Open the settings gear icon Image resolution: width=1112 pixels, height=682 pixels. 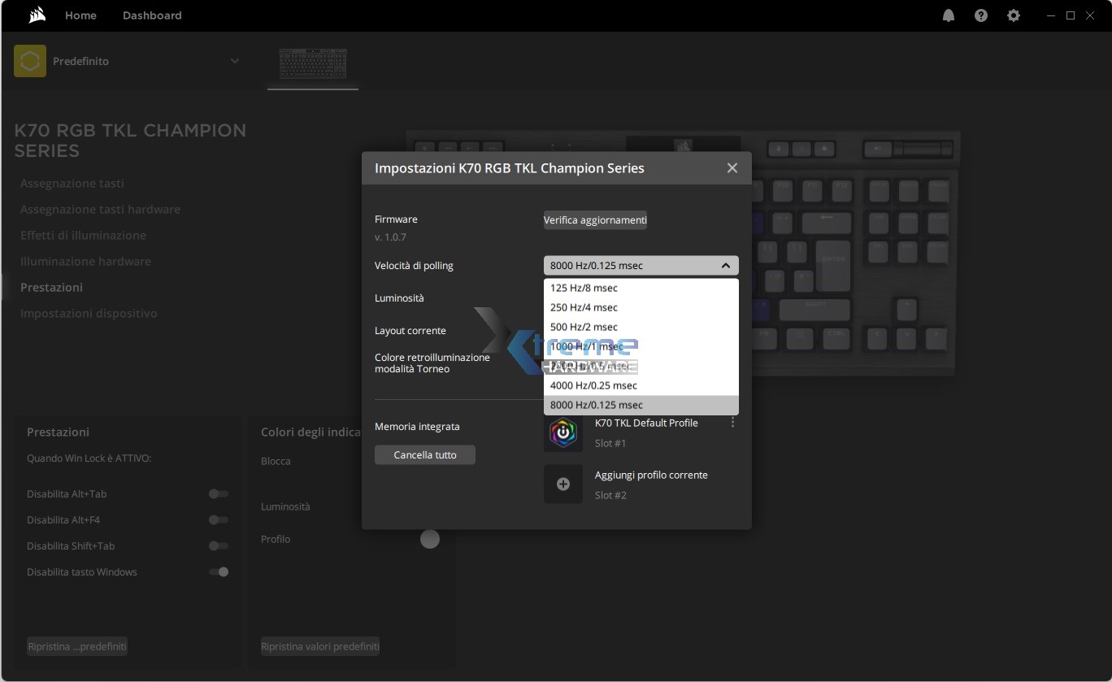coord(1014,15)
